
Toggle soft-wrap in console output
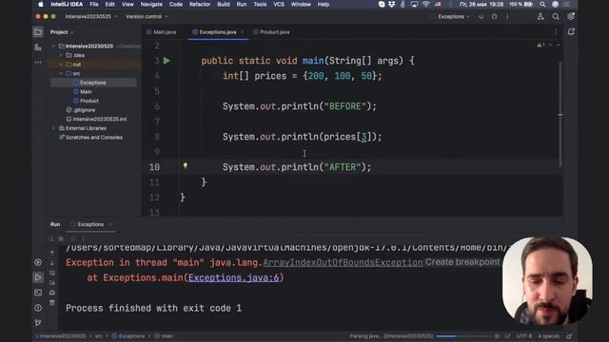(x=52, y=273)
